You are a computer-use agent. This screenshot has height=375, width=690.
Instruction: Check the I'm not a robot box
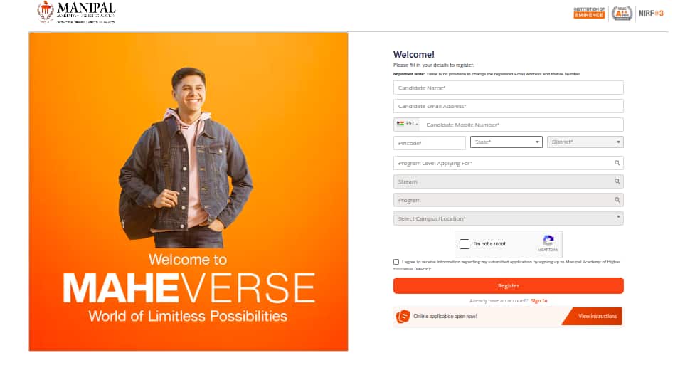coord(465,244)
